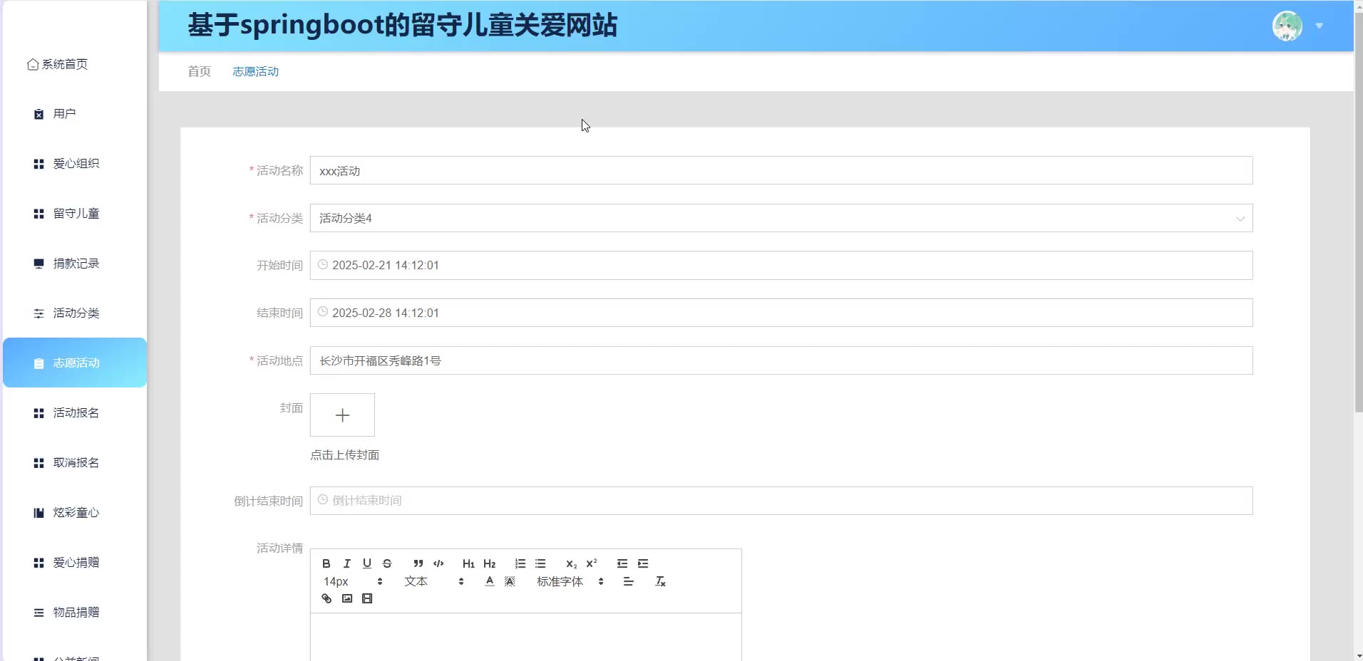Open the 标准字体 font family dropdown
Viewport: 1363px width, 661px height.
tap(570, 581)
